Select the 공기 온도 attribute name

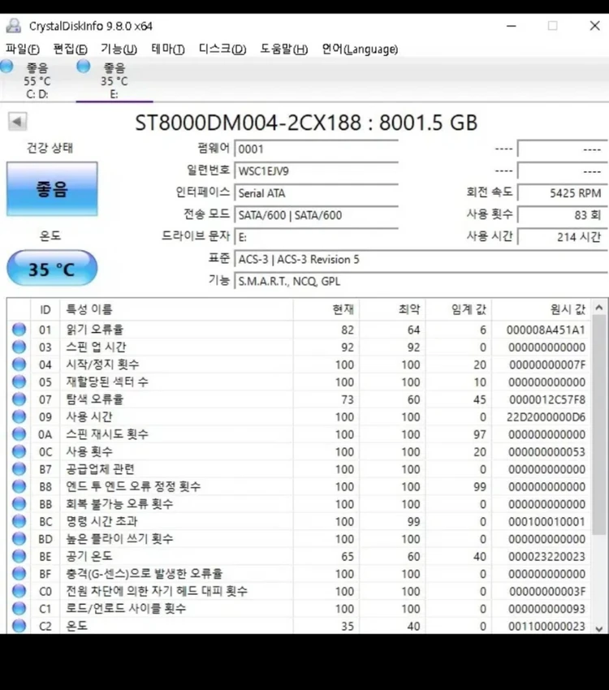pyautogui.click(x=89, y=556)
